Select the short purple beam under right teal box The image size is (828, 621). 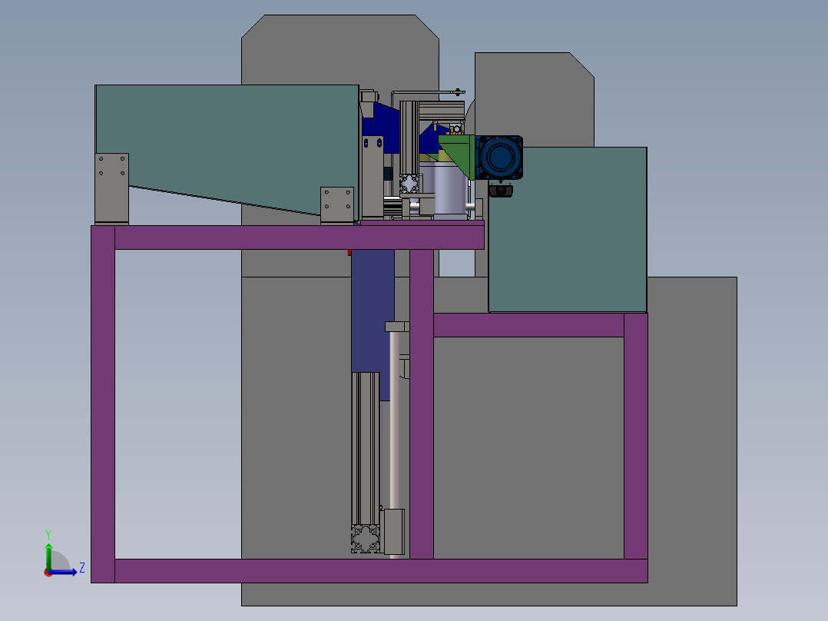pyautogui.click(x=528, y=325)
